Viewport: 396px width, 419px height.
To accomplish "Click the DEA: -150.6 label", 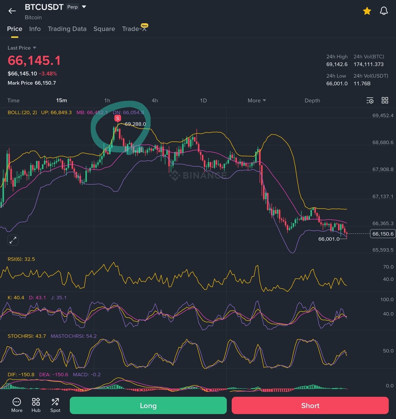I will [54, 374].
